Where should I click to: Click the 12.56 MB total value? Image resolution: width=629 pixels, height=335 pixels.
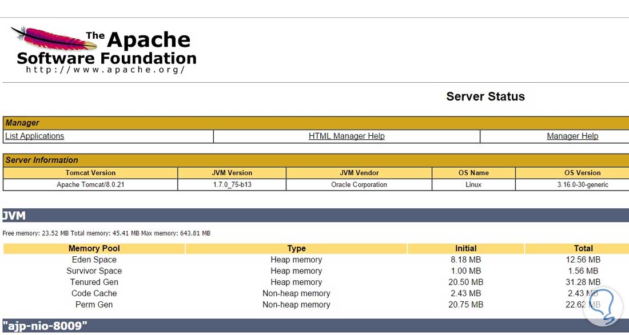click(x=583, y=260)
